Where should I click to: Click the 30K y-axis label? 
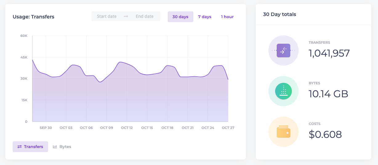click(24, 78)
